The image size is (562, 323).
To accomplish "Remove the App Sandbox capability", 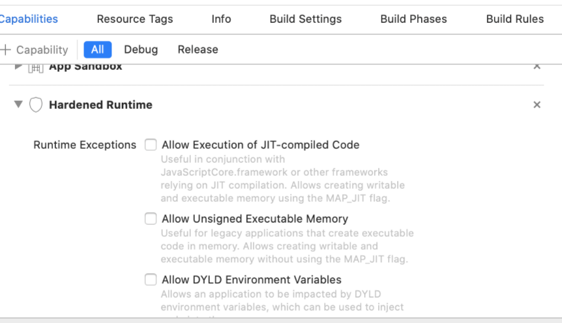I will click(x=537, y=66).
